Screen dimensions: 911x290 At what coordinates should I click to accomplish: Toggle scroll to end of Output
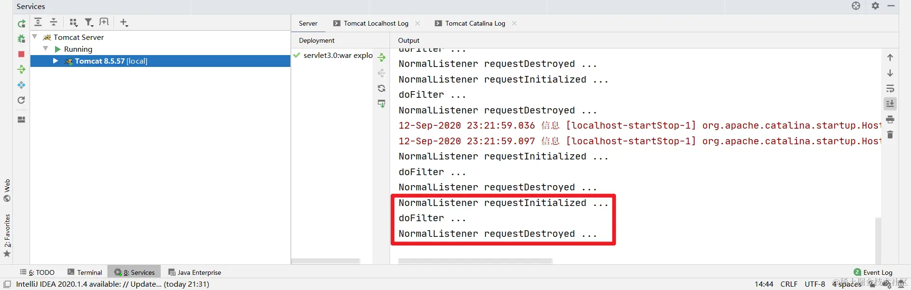pos(890,103)
